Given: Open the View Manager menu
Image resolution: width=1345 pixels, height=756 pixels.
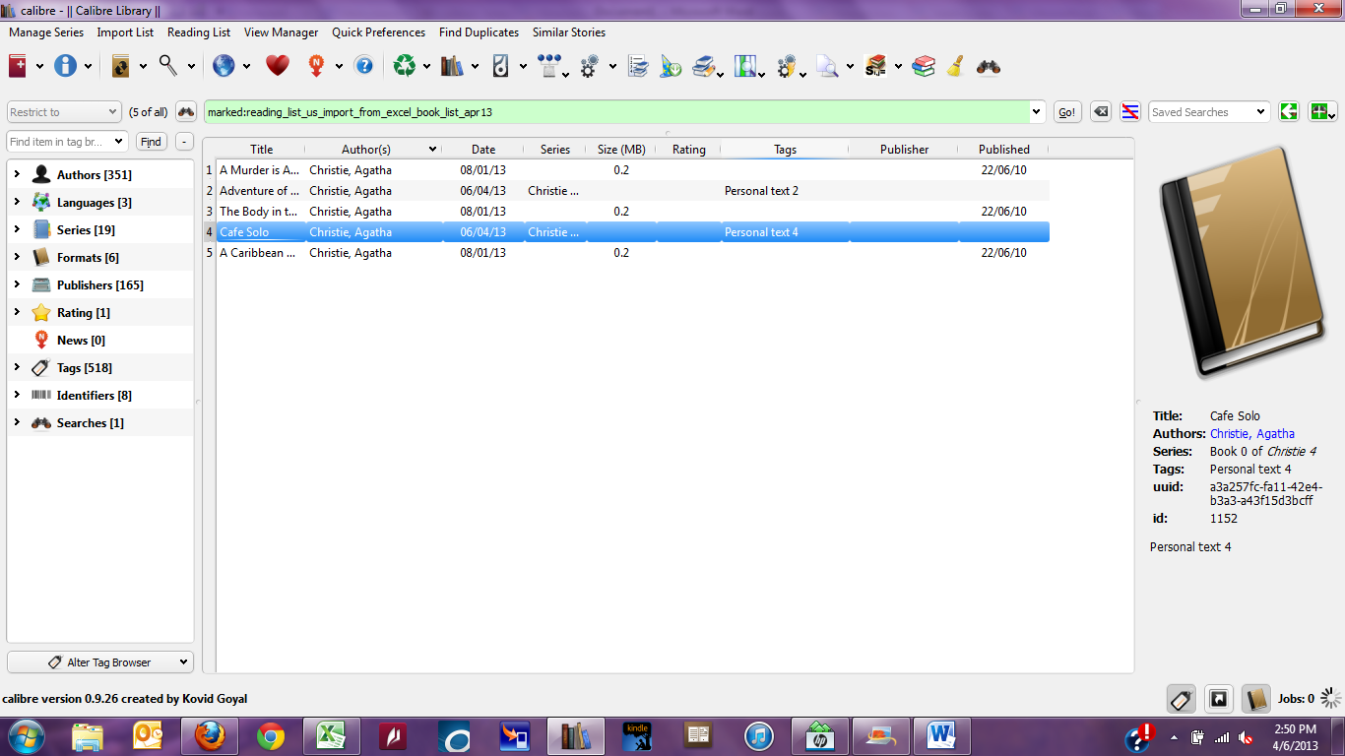Looking at the screenshot, I should pos(281,32).
